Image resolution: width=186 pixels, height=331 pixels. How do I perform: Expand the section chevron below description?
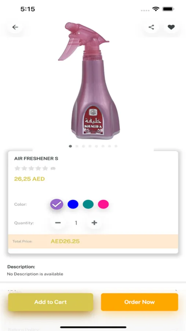click(x=176, y=291)
